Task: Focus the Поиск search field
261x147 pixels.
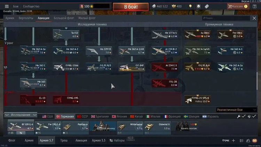Action: 226,18
